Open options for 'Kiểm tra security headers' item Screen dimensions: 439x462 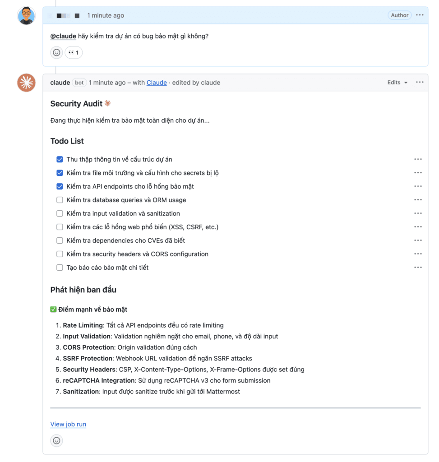[418, 254]
